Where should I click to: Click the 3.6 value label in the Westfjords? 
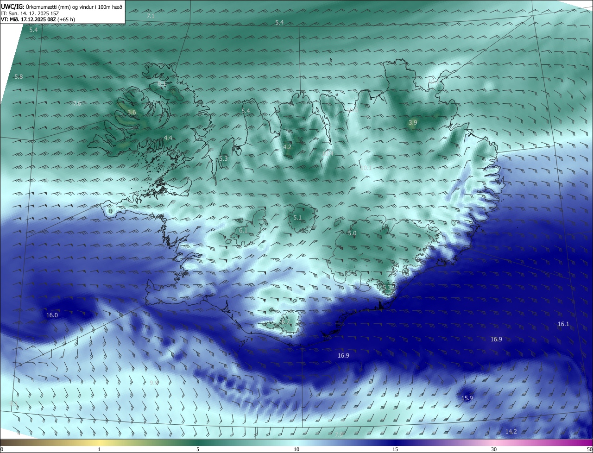tap(132, 113)
